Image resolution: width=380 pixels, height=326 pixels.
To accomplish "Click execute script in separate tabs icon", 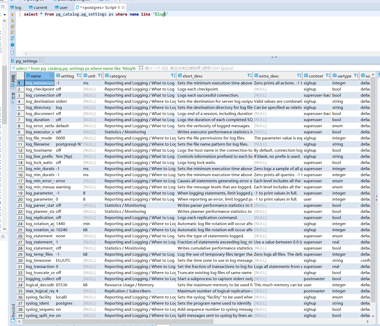I will pyautogui.click(x=12, y=32).
